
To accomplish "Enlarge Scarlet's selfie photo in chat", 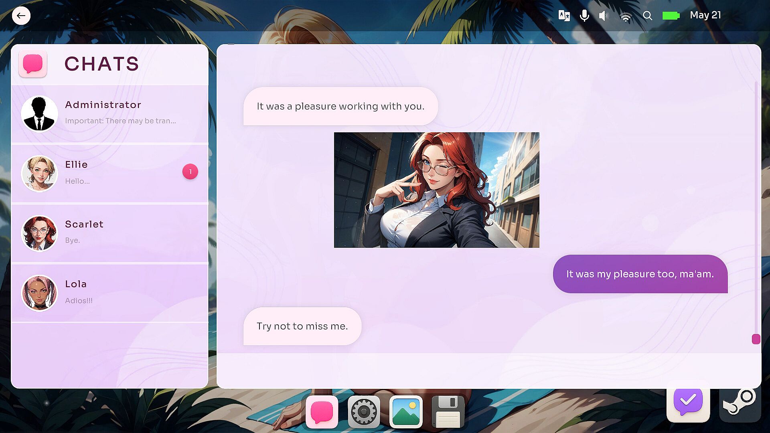I will [436, 190].
